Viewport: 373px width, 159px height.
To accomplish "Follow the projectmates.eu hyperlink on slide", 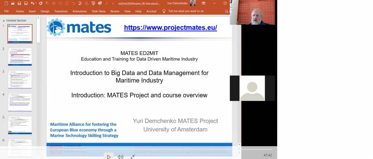I will pyautogui.click(x=170, y=28).
